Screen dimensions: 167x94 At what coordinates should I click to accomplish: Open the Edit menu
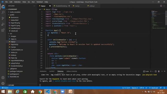11,2
